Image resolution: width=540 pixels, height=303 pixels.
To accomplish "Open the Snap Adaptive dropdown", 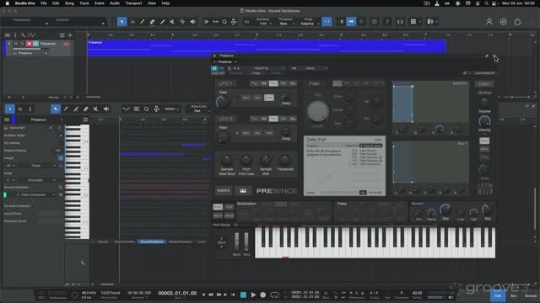I will pos(310,24).
